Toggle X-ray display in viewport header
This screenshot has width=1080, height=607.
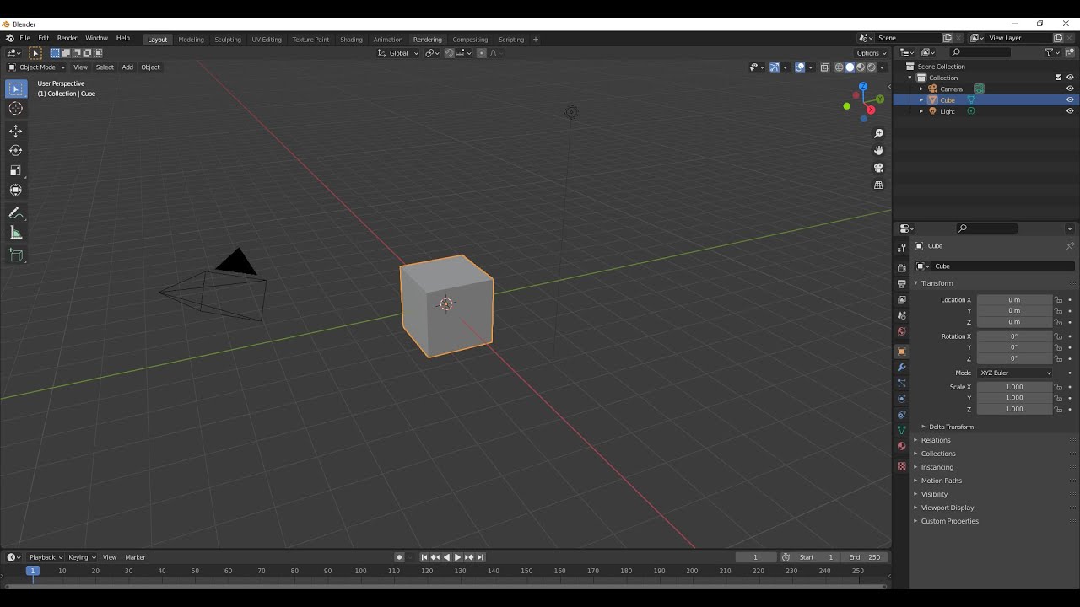(x=825, y=67)
